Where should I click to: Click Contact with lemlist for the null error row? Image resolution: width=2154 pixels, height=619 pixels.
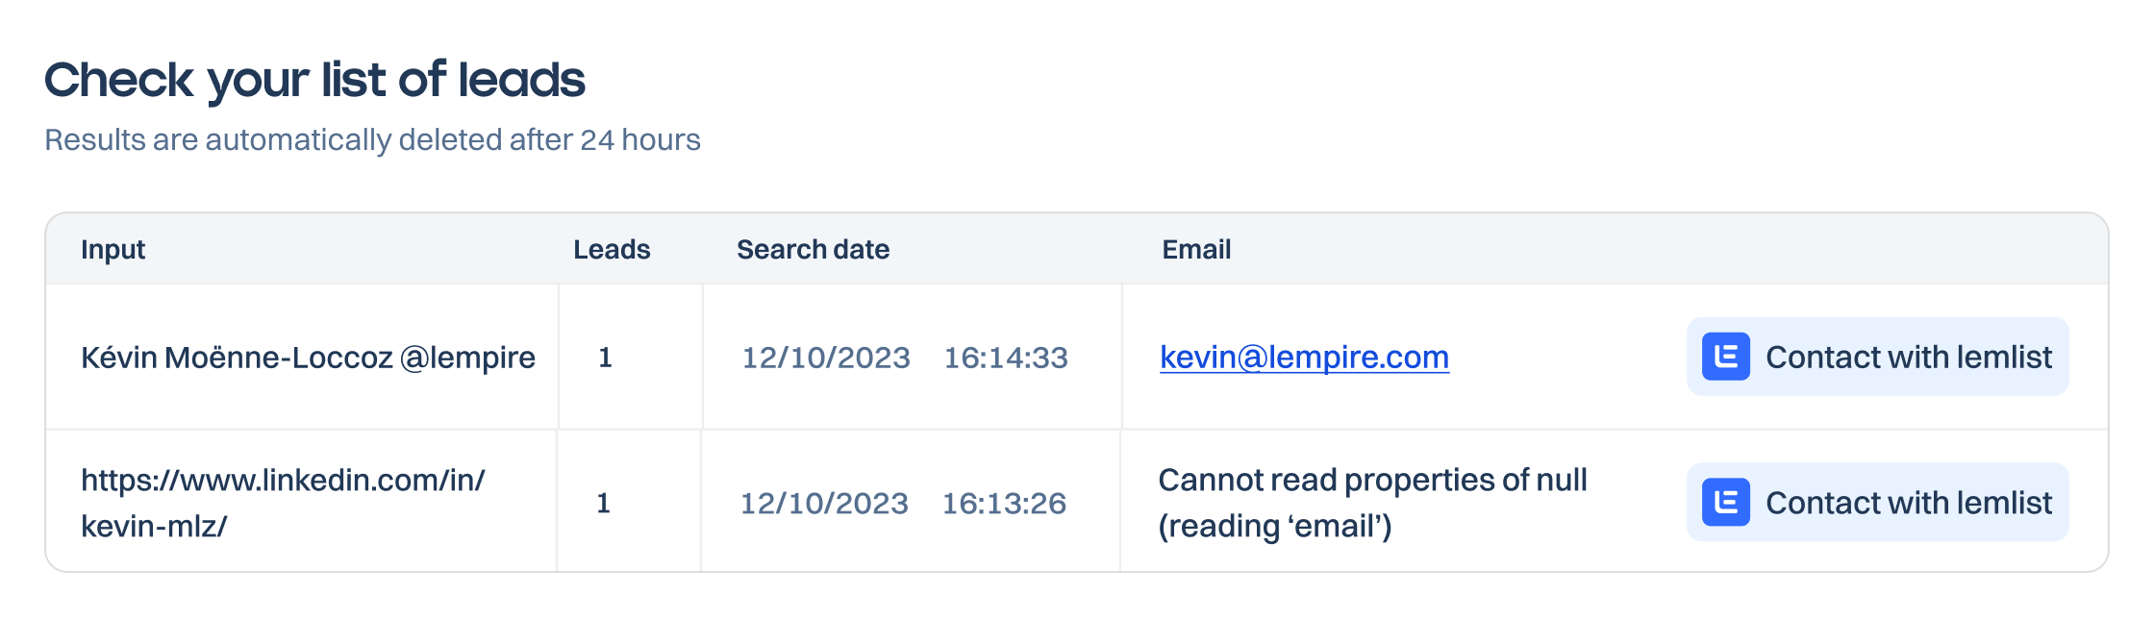[x=1877, y=502]
